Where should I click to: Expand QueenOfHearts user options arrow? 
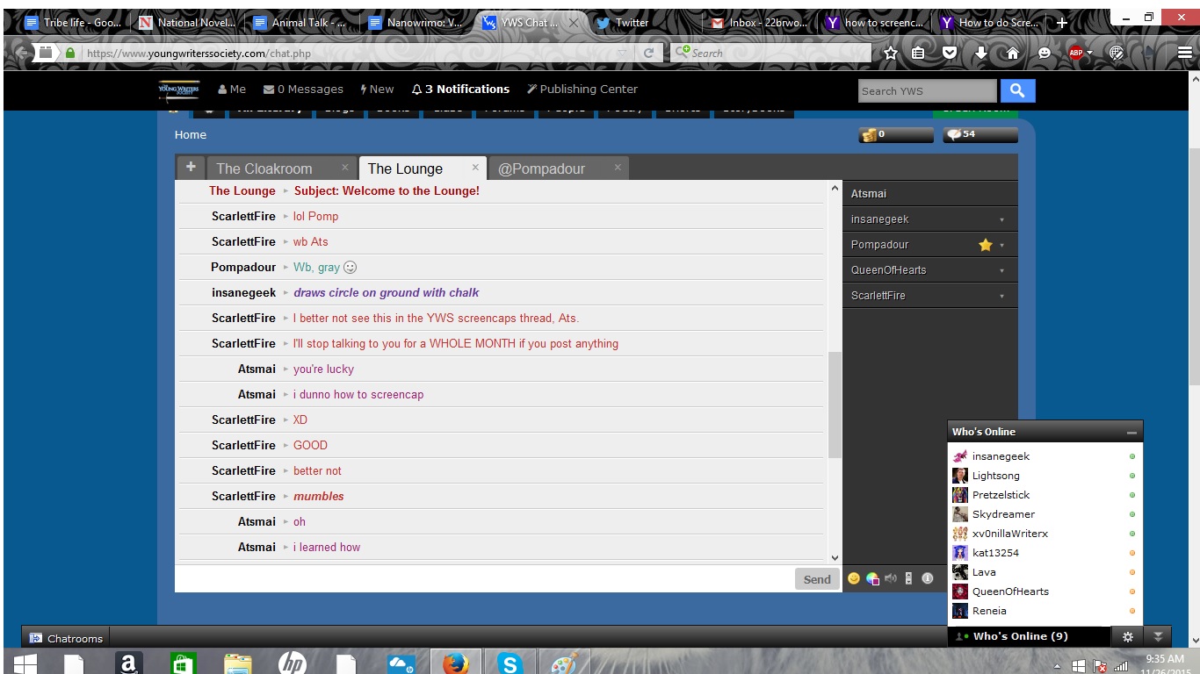click(x=1001, y=271)
